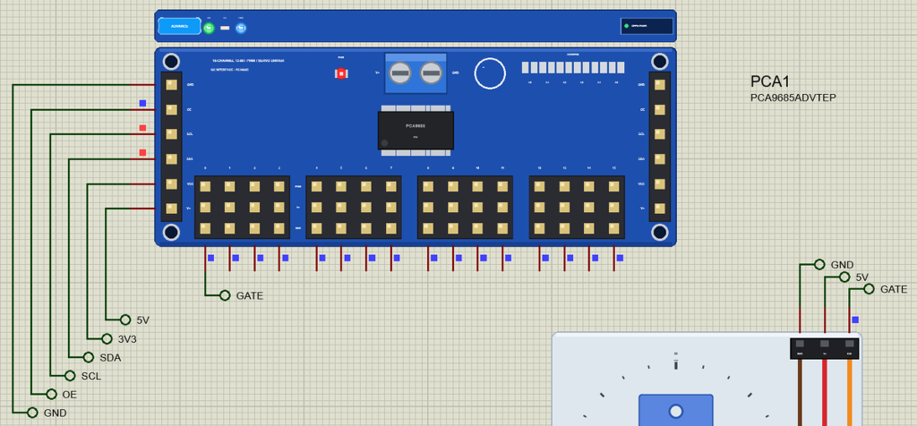Viewport: 917px width, 426px height.
Task: Click the OE pin on the left header
Action: pyautogui.click(x=171, y=109)
